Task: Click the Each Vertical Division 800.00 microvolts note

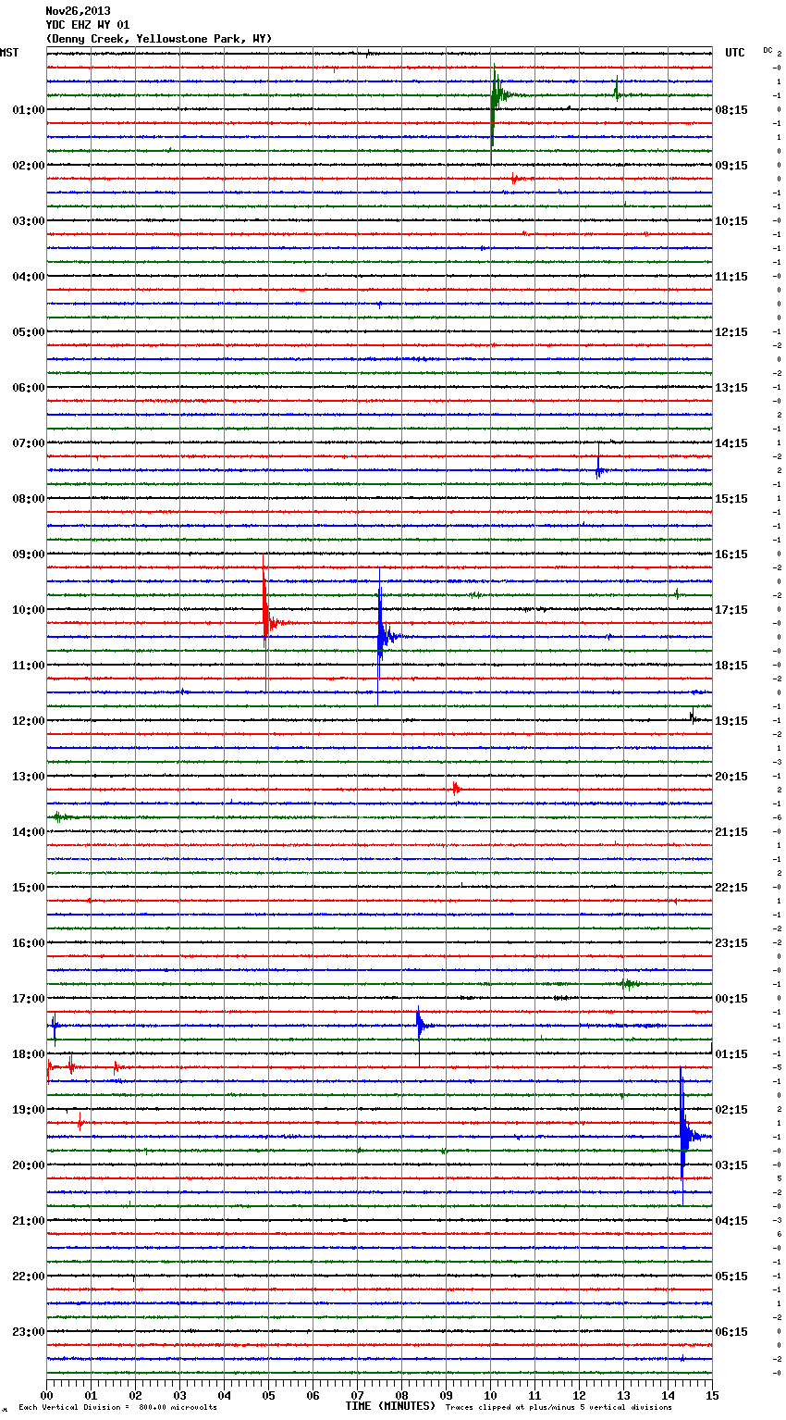Action: click(x=117, y=1407)
